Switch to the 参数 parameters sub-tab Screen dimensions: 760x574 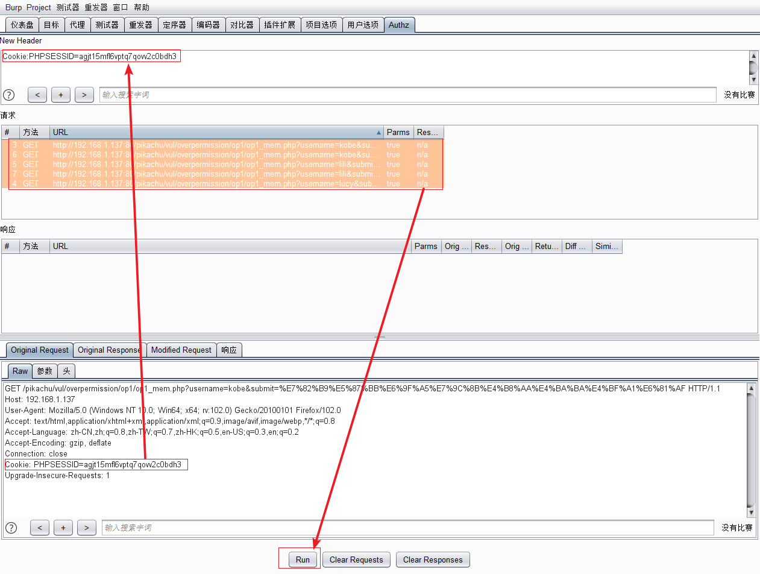(43, 371)
